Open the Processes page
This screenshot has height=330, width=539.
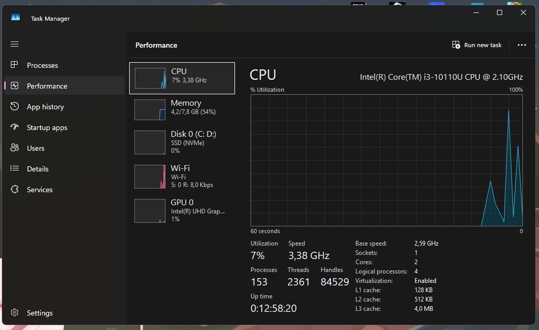pyautogui.click(x=64, y=65)
